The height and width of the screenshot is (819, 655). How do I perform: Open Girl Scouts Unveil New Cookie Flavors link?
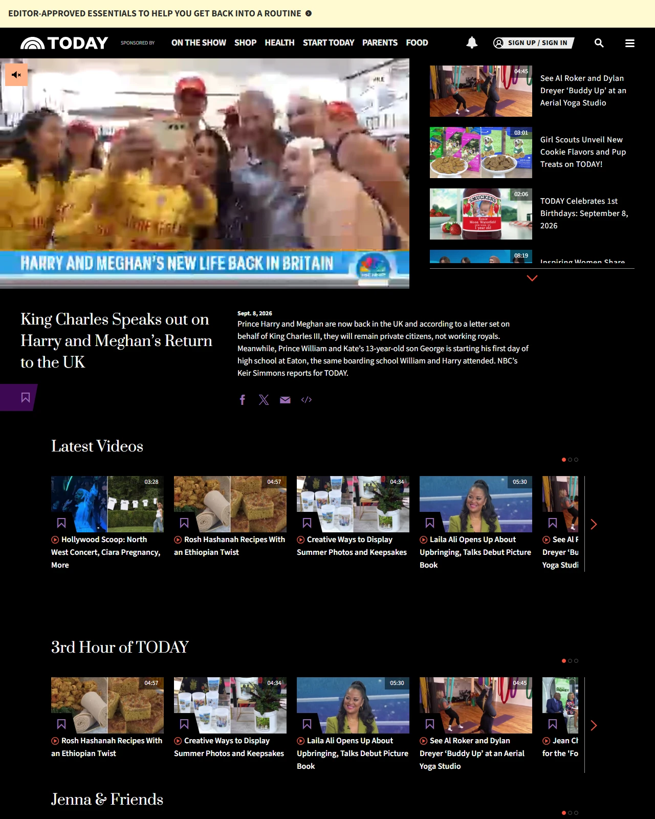coord(583,152)
